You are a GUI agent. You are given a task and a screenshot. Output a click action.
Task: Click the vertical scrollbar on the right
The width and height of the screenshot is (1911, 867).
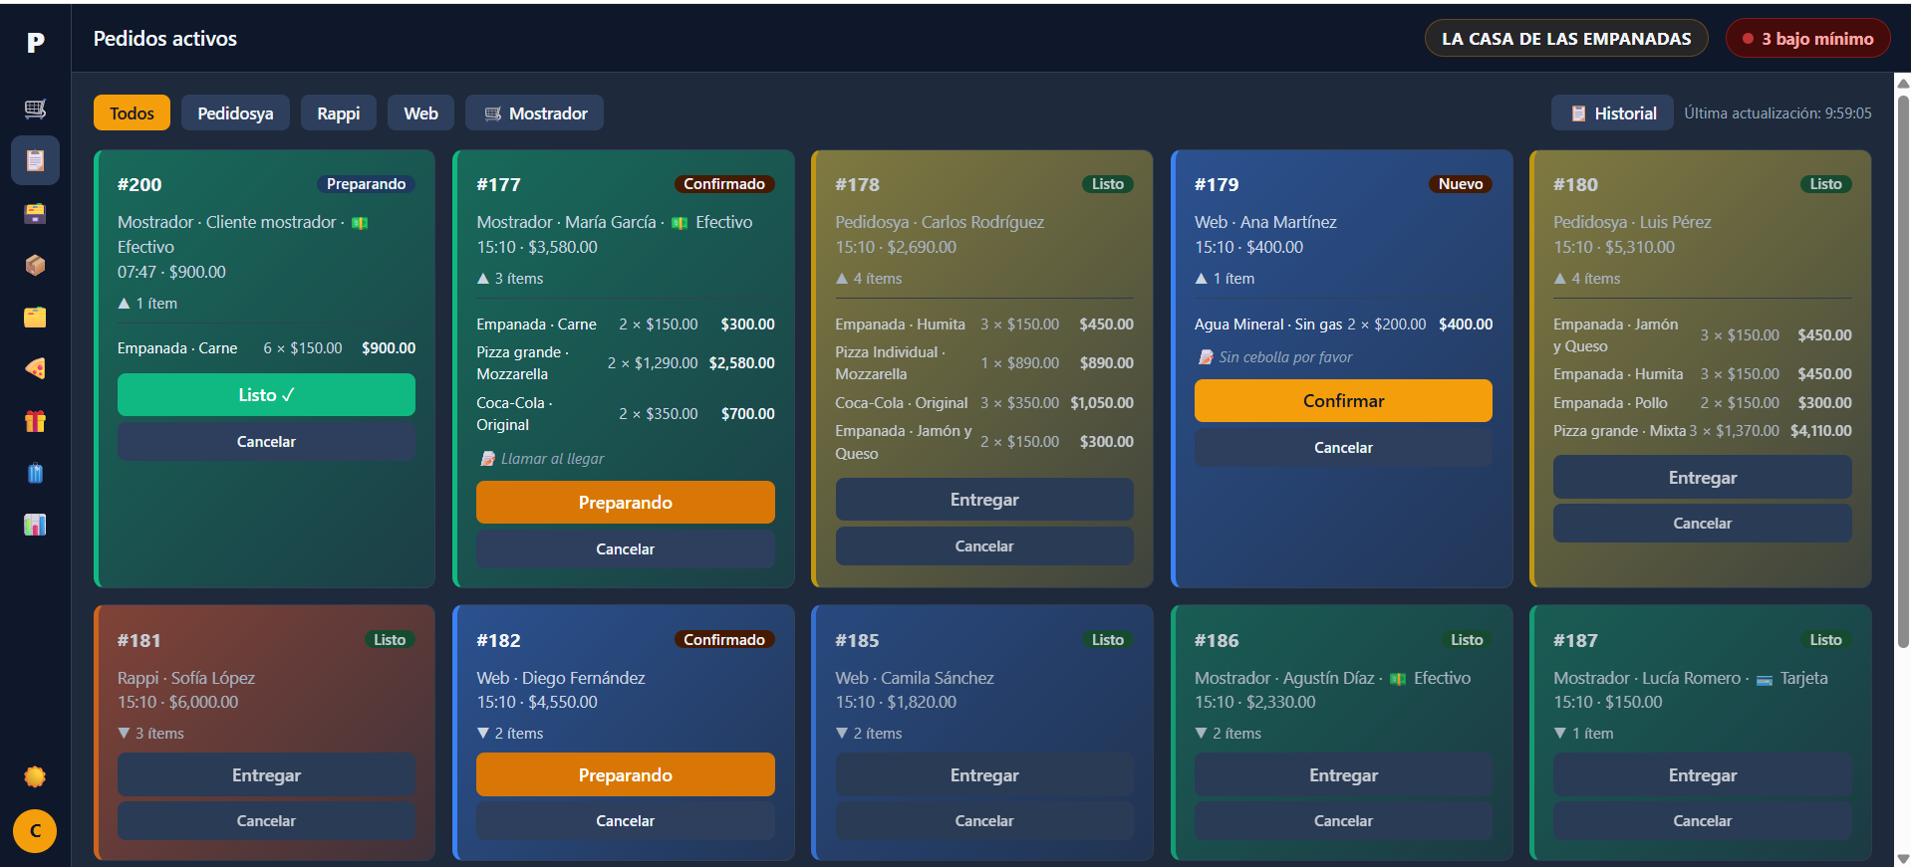pyautogui.click(x=1902, y=368)
